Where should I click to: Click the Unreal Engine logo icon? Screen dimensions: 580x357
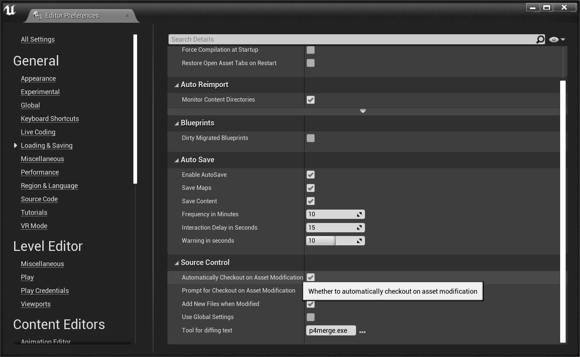(10, 10)
